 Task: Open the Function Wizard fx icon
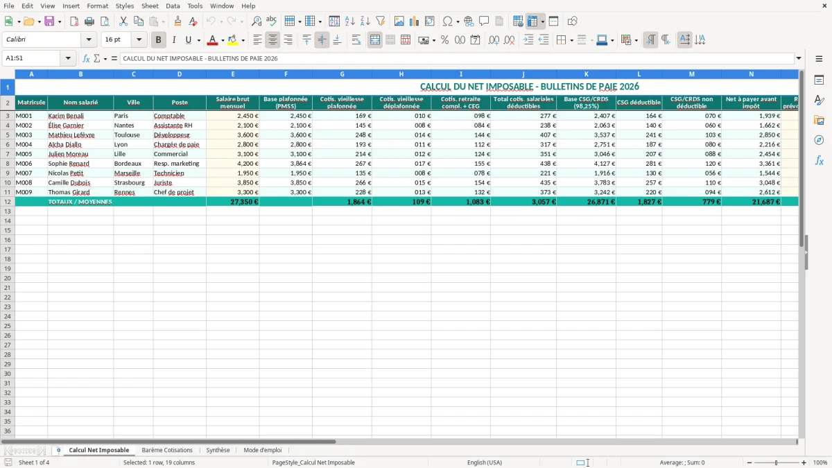click(87, 58)
